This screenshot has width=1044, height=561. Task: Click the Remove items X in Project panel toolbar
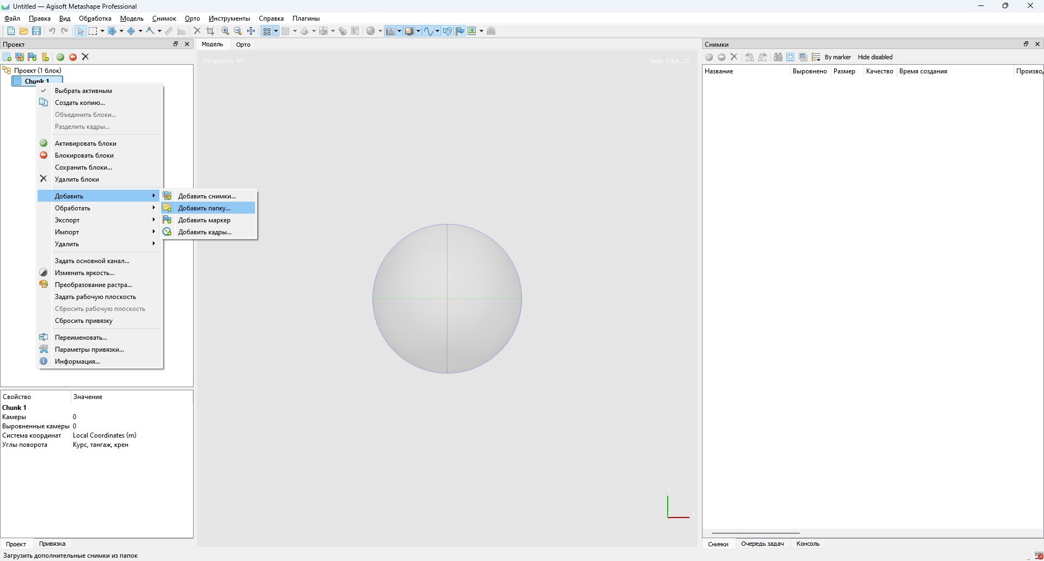point(85,57)
